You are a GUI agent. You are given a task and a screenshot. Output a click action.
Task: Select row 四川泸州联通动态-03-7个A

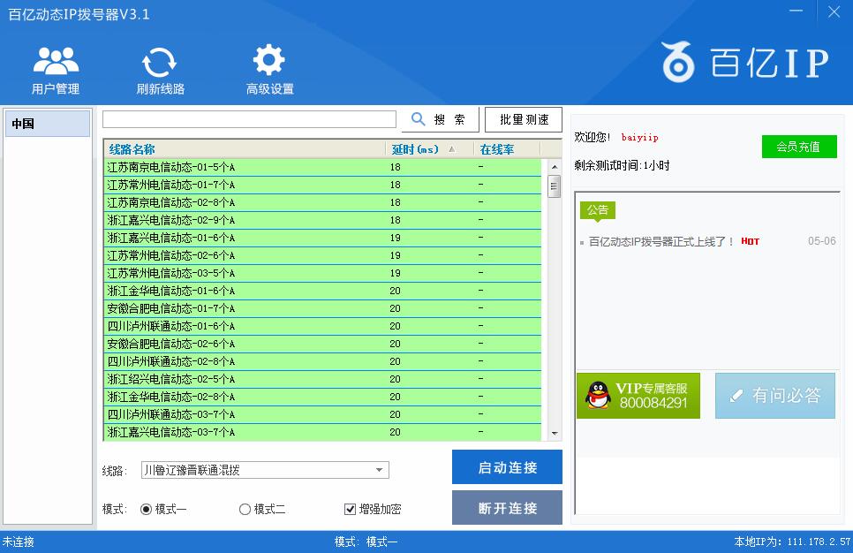coord(322,415)
